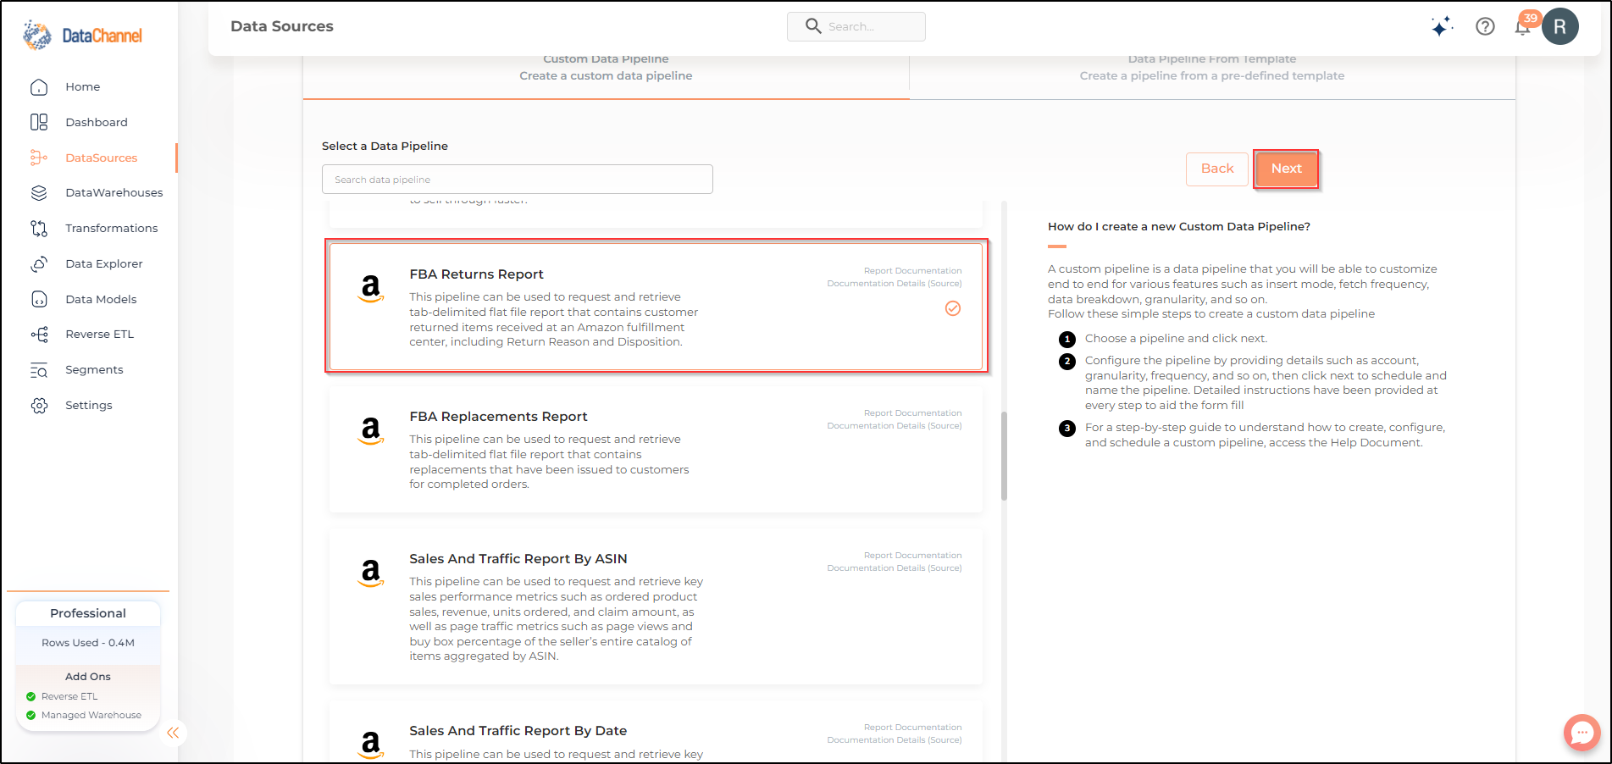This screenshot has height=764, width=1612.
Task: Click Reverse ETL add-on entry
Action: [62, 696]
